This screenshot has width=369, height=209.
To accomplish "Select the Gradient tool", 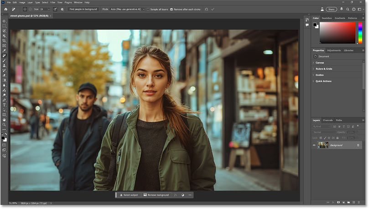I will [x=4, y=80].
